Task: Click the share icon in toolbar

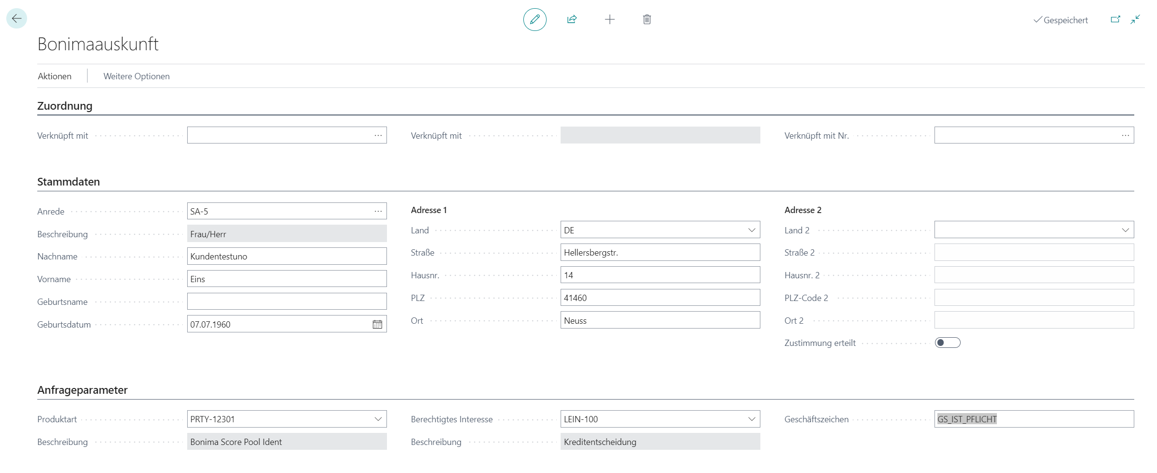Action: [572, 19]
